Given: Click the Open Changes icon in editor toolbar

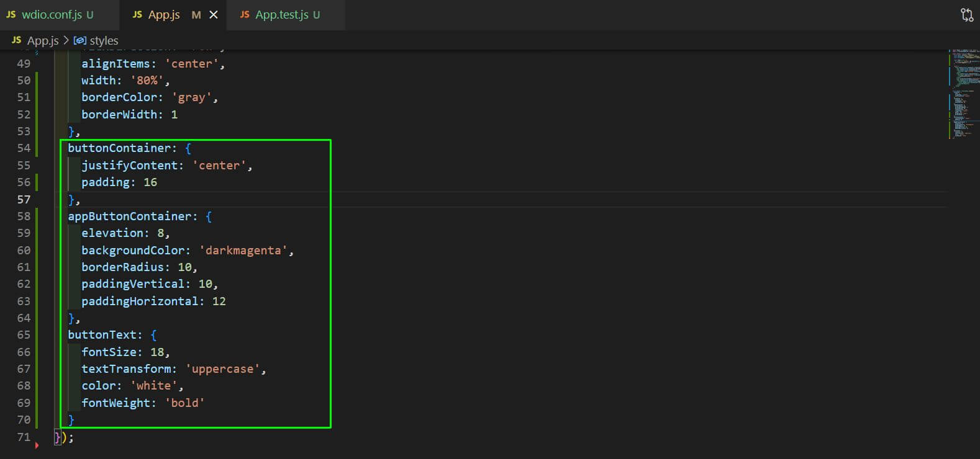Looking at the screenshot, I should coord(966,15).
